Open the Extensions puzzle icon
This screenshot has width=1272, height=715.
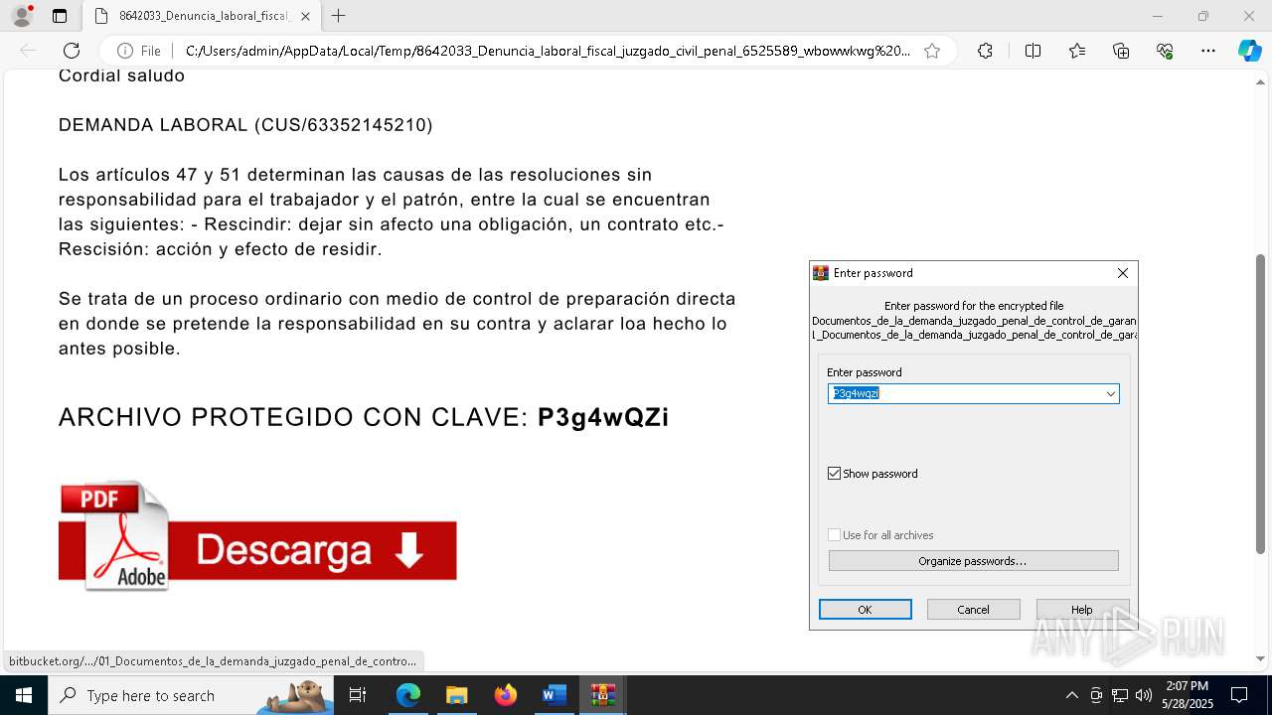[985, 51]
